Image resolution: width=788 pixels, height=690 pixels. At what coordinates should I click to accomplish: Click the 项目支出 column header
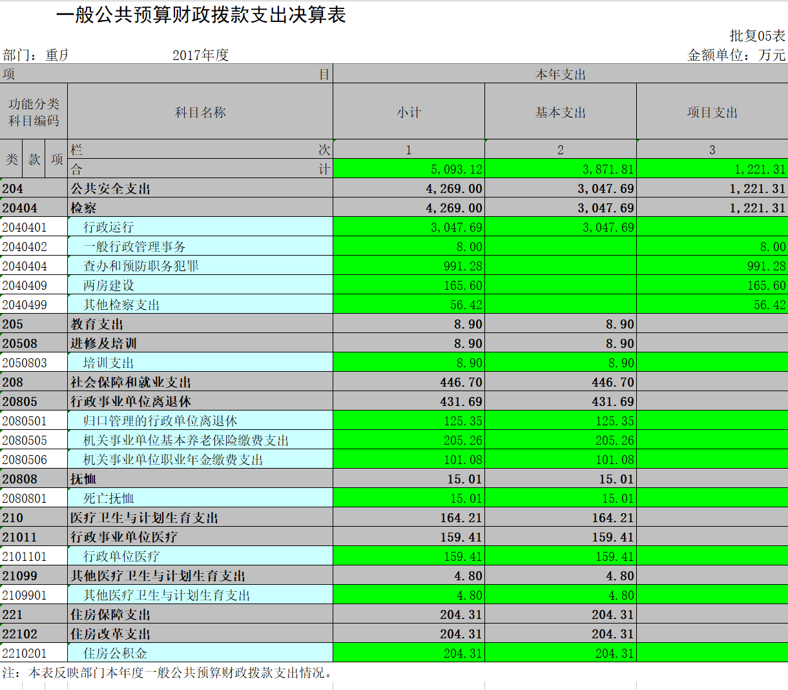click(712, 112)
